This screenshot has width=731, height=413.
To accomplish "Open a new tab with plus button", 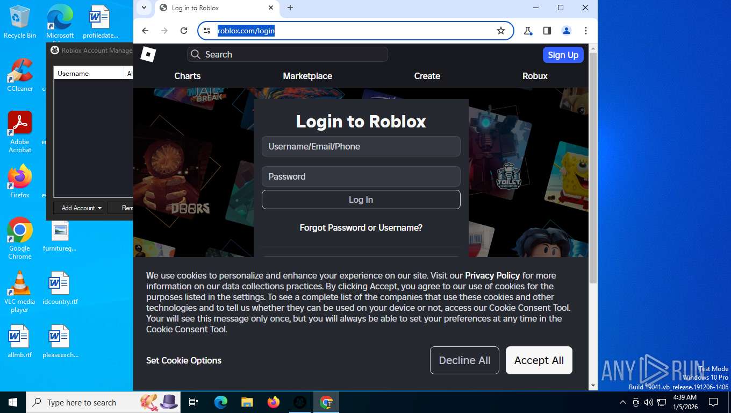I will pos(290,8).
